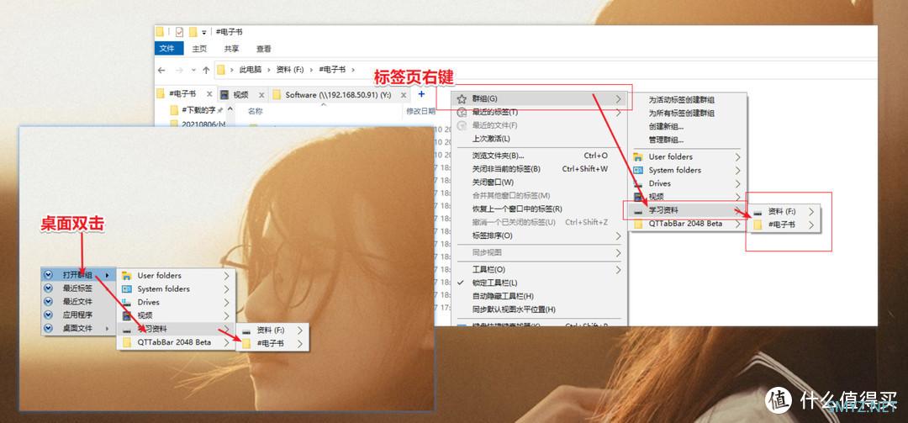This screenshot has height=423, width=908.
Task: Click the 资料 (F:) drive icon in the rightmost submenu
Action: (758, 212)
